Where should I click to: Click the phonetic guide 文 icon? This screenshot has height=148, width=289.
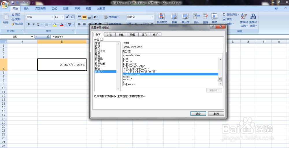(70, 24)
